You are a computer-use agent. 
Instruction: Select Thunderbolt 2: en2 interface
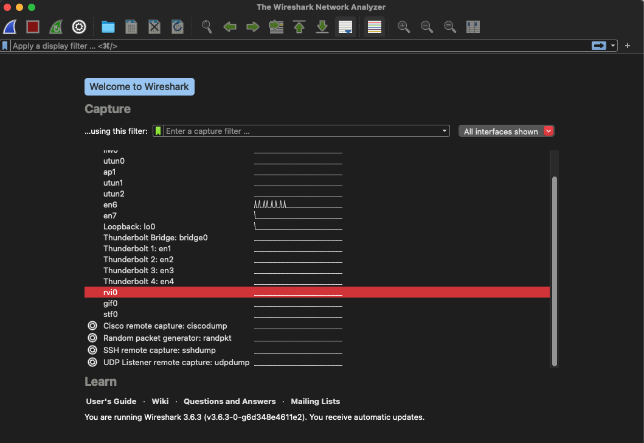click(317, 260)
